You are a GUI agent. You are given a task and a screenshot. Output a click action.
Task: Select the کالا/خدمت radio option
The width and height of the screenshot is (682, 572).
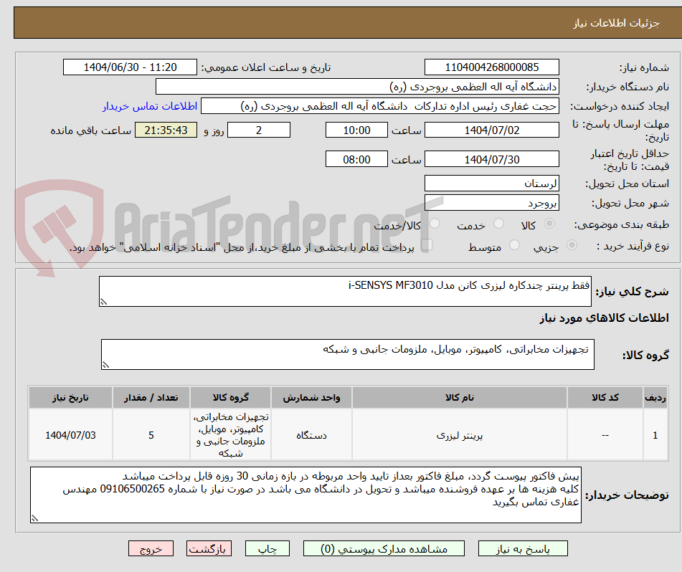click(x=435, y=224)
